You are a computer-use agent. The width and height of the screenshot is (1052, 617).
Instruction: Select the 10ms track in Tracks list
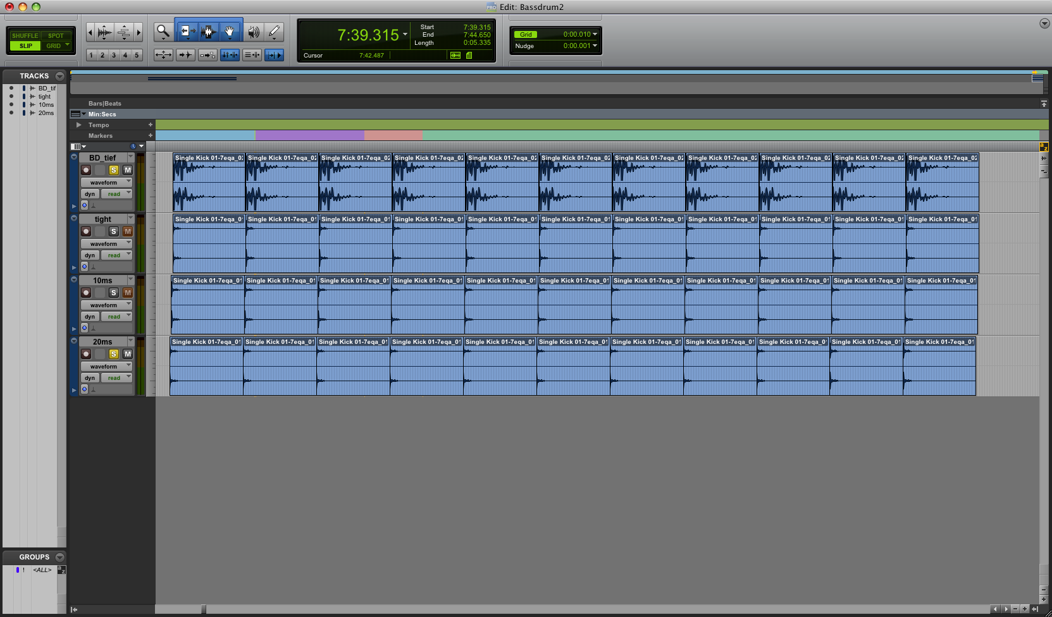tap(46, 105)
